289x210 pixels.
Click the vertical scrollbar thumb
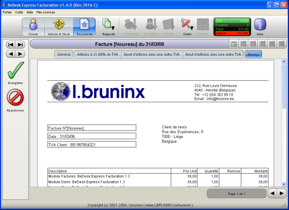[x=284, y=86]
